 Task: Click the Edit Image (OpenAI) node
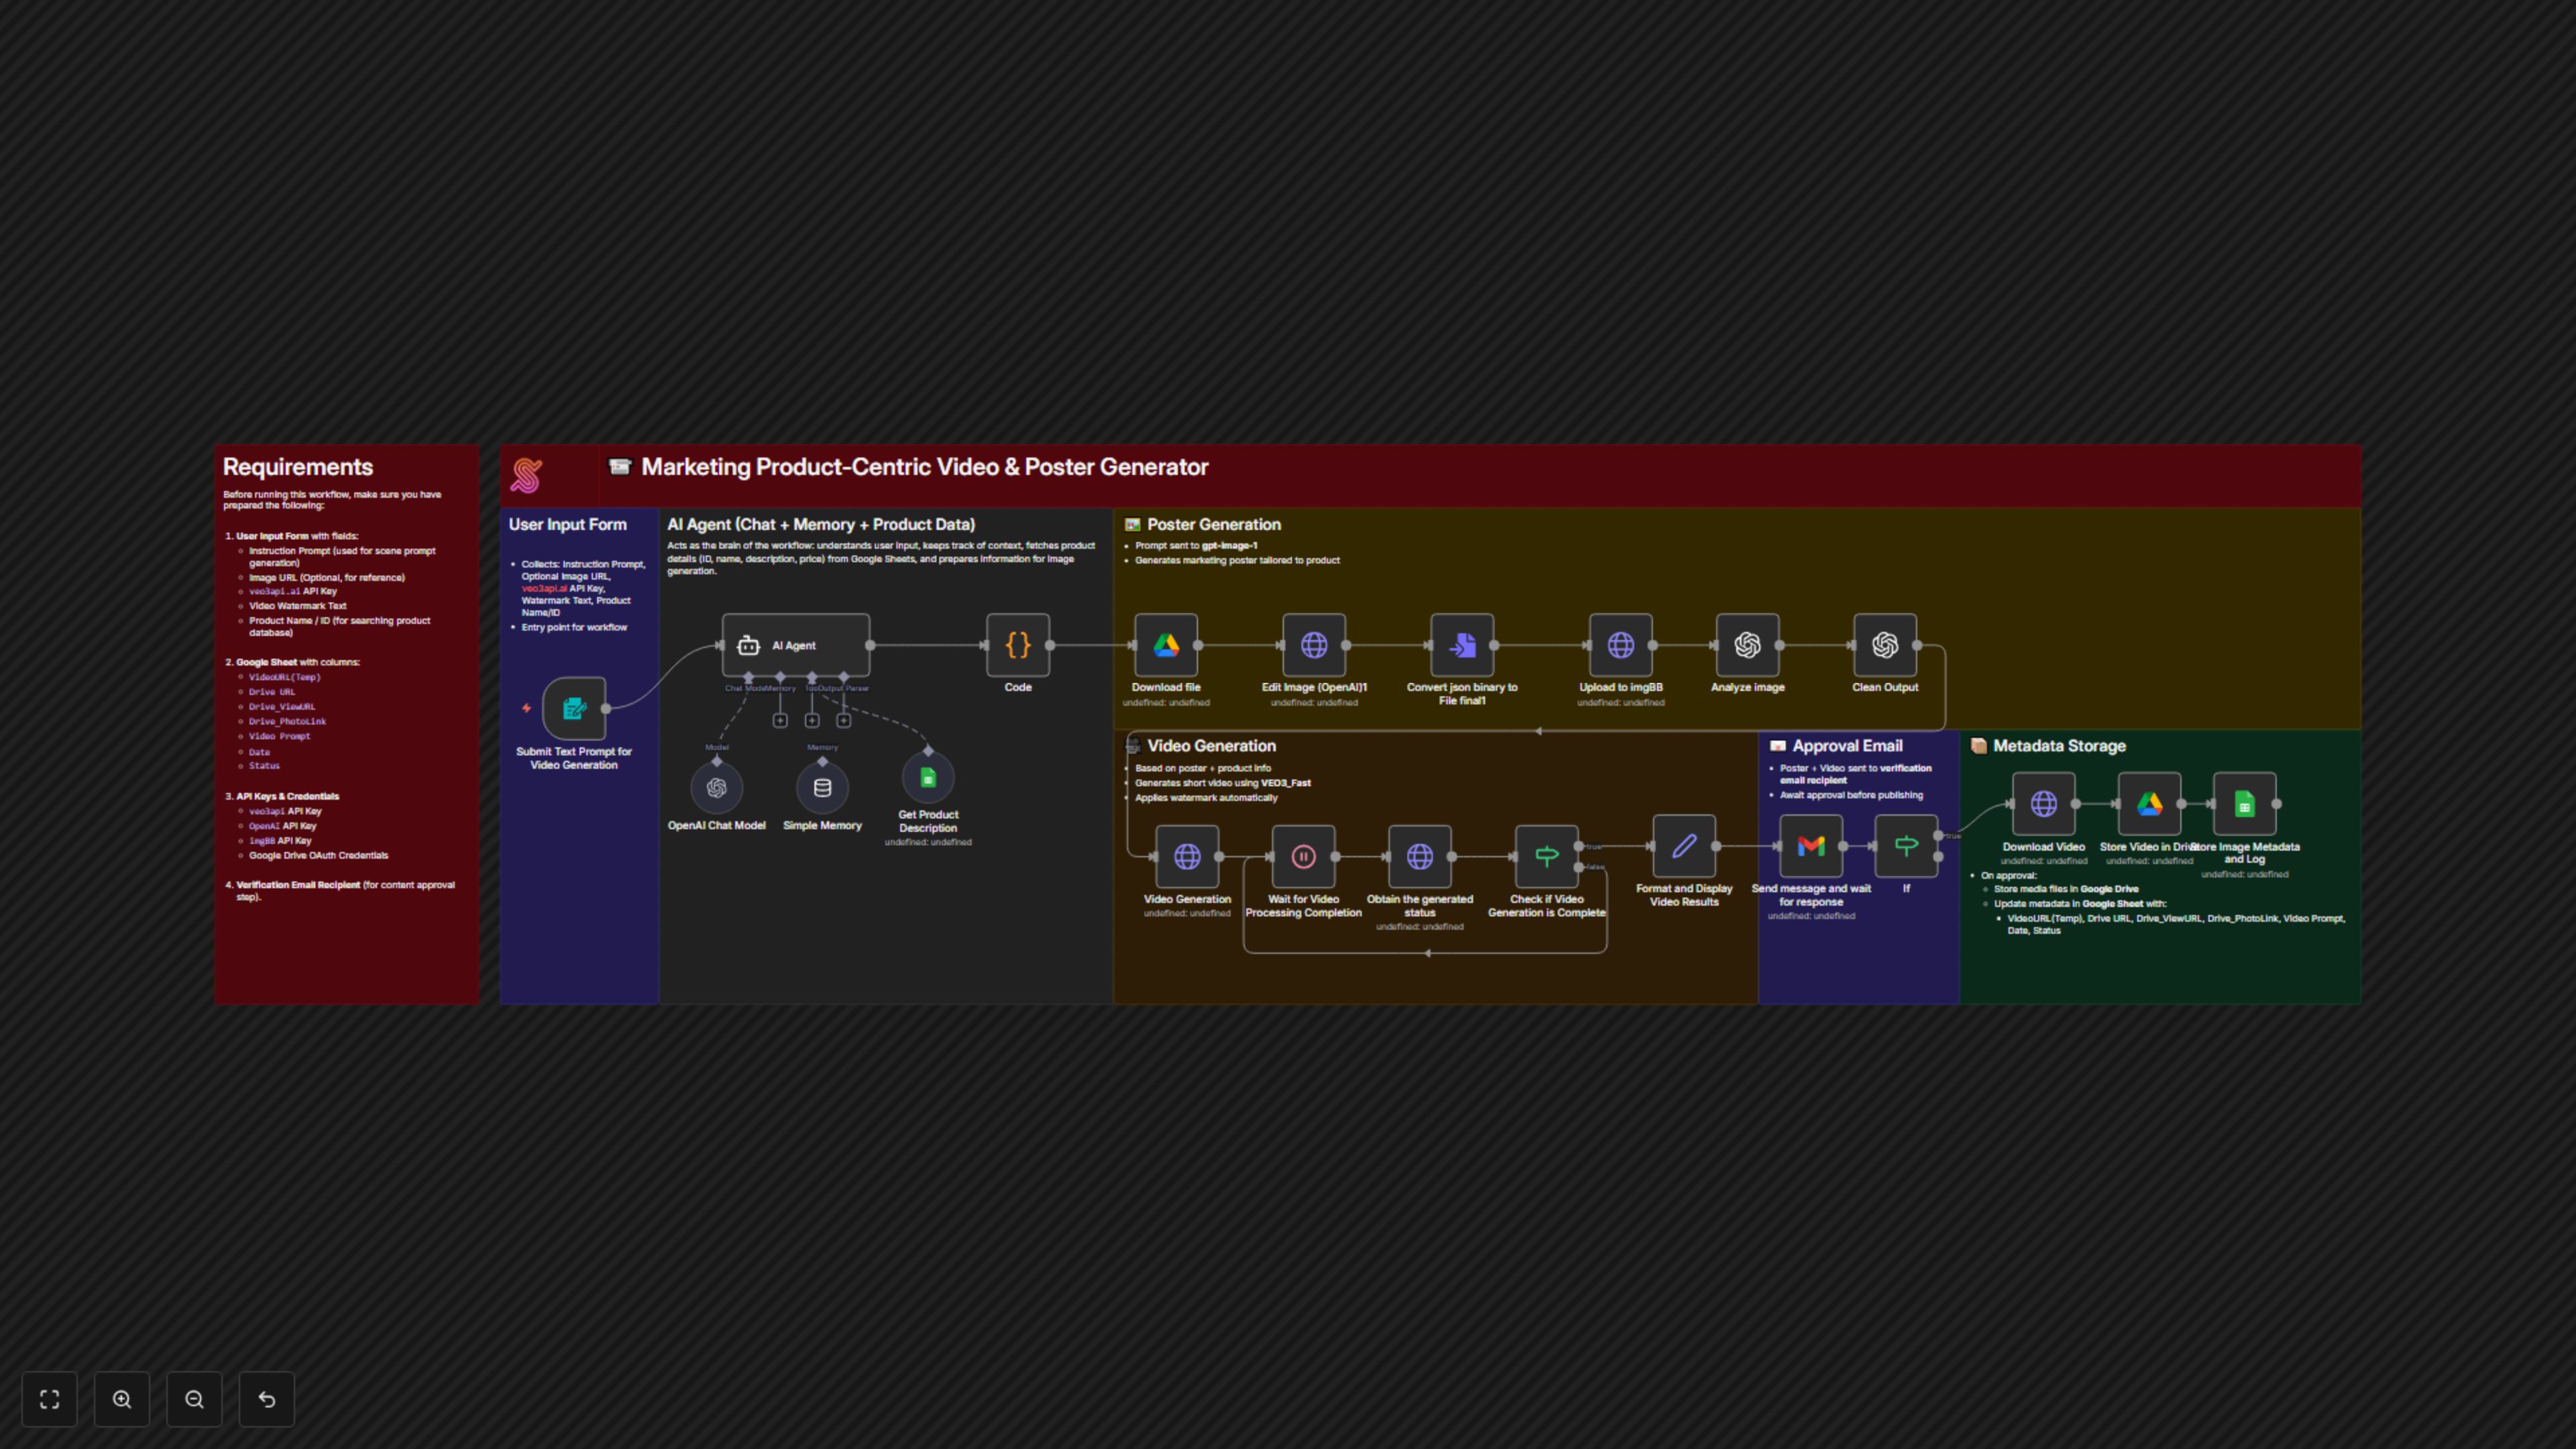point(1313,645)
